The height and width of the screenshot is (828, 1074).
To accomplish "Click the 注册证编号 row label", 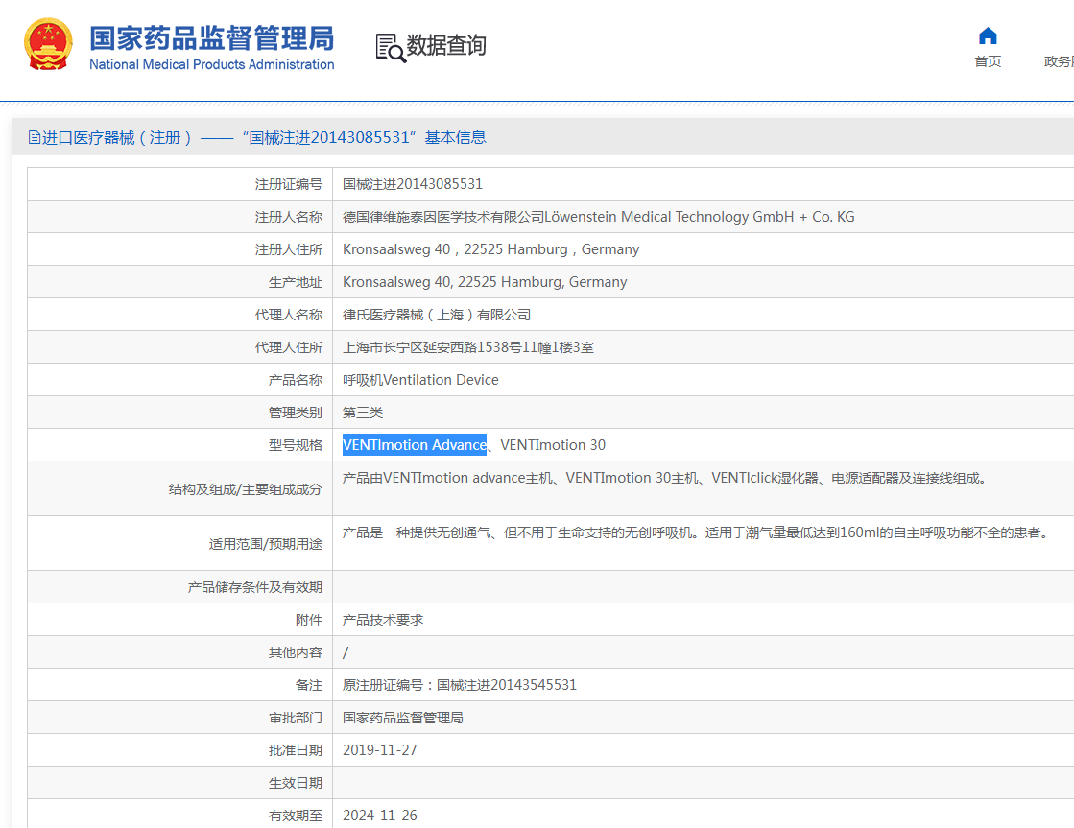I will (288, 184).
